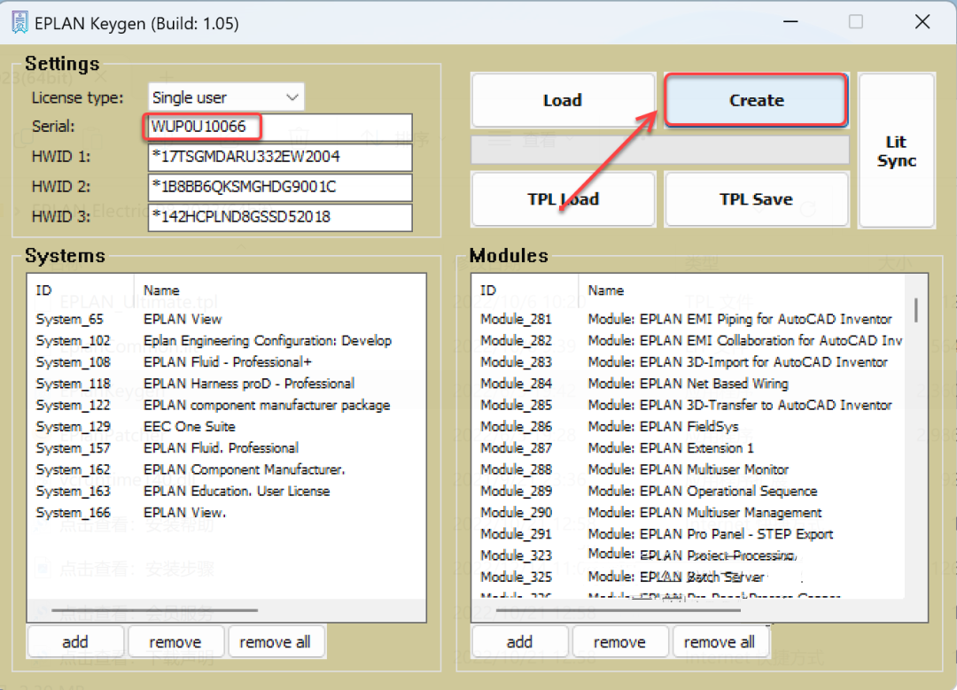The height and width of the screenshot is (690, 957).
Task: Click the Serial input field
Action: pyautogui.click(x=280, y=127)
